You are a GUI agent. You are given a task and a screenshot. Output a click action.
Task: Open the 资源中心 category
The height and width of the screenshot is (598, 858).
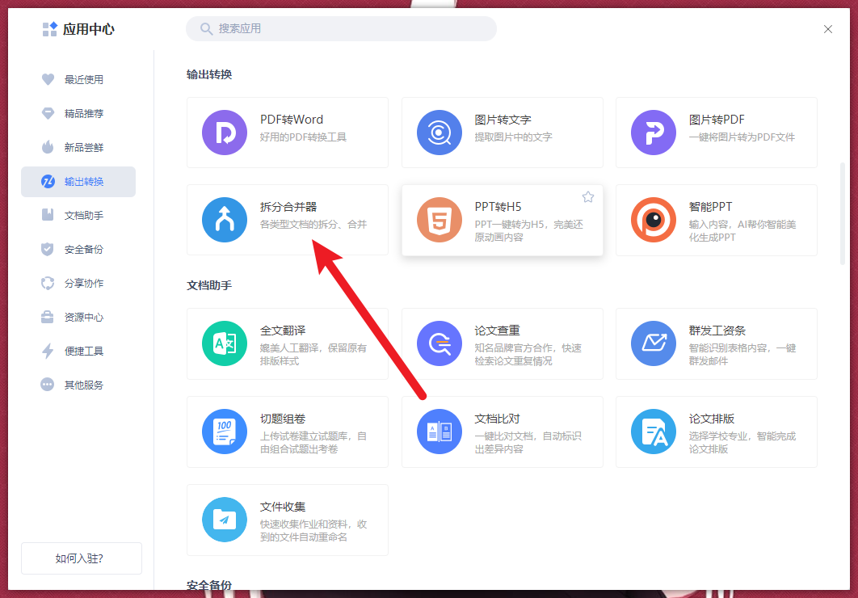(78, 317)
